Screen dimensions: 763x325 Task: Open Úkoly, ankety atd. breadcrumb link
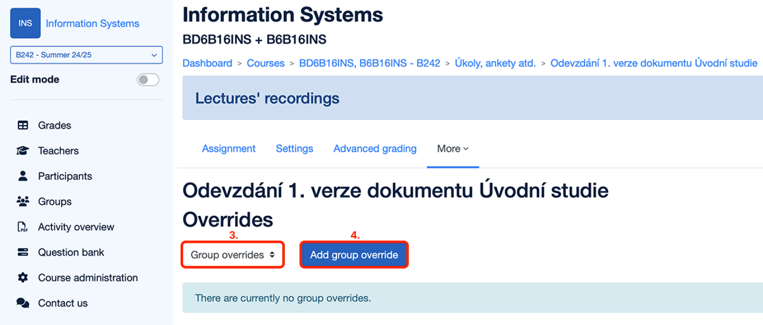(x=495, y=63)
